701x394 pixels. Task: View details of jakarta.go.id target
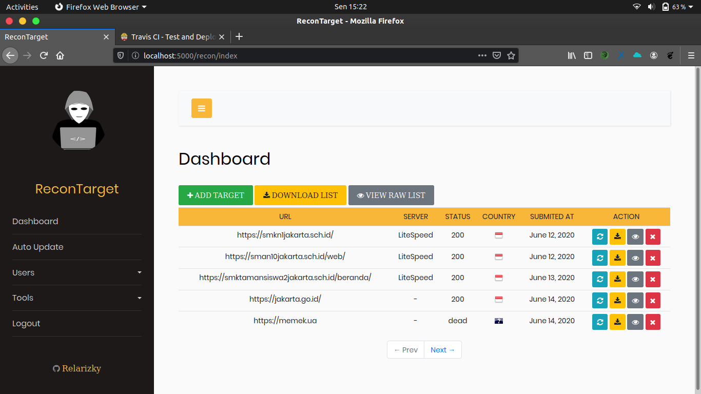tap(635, 300)
